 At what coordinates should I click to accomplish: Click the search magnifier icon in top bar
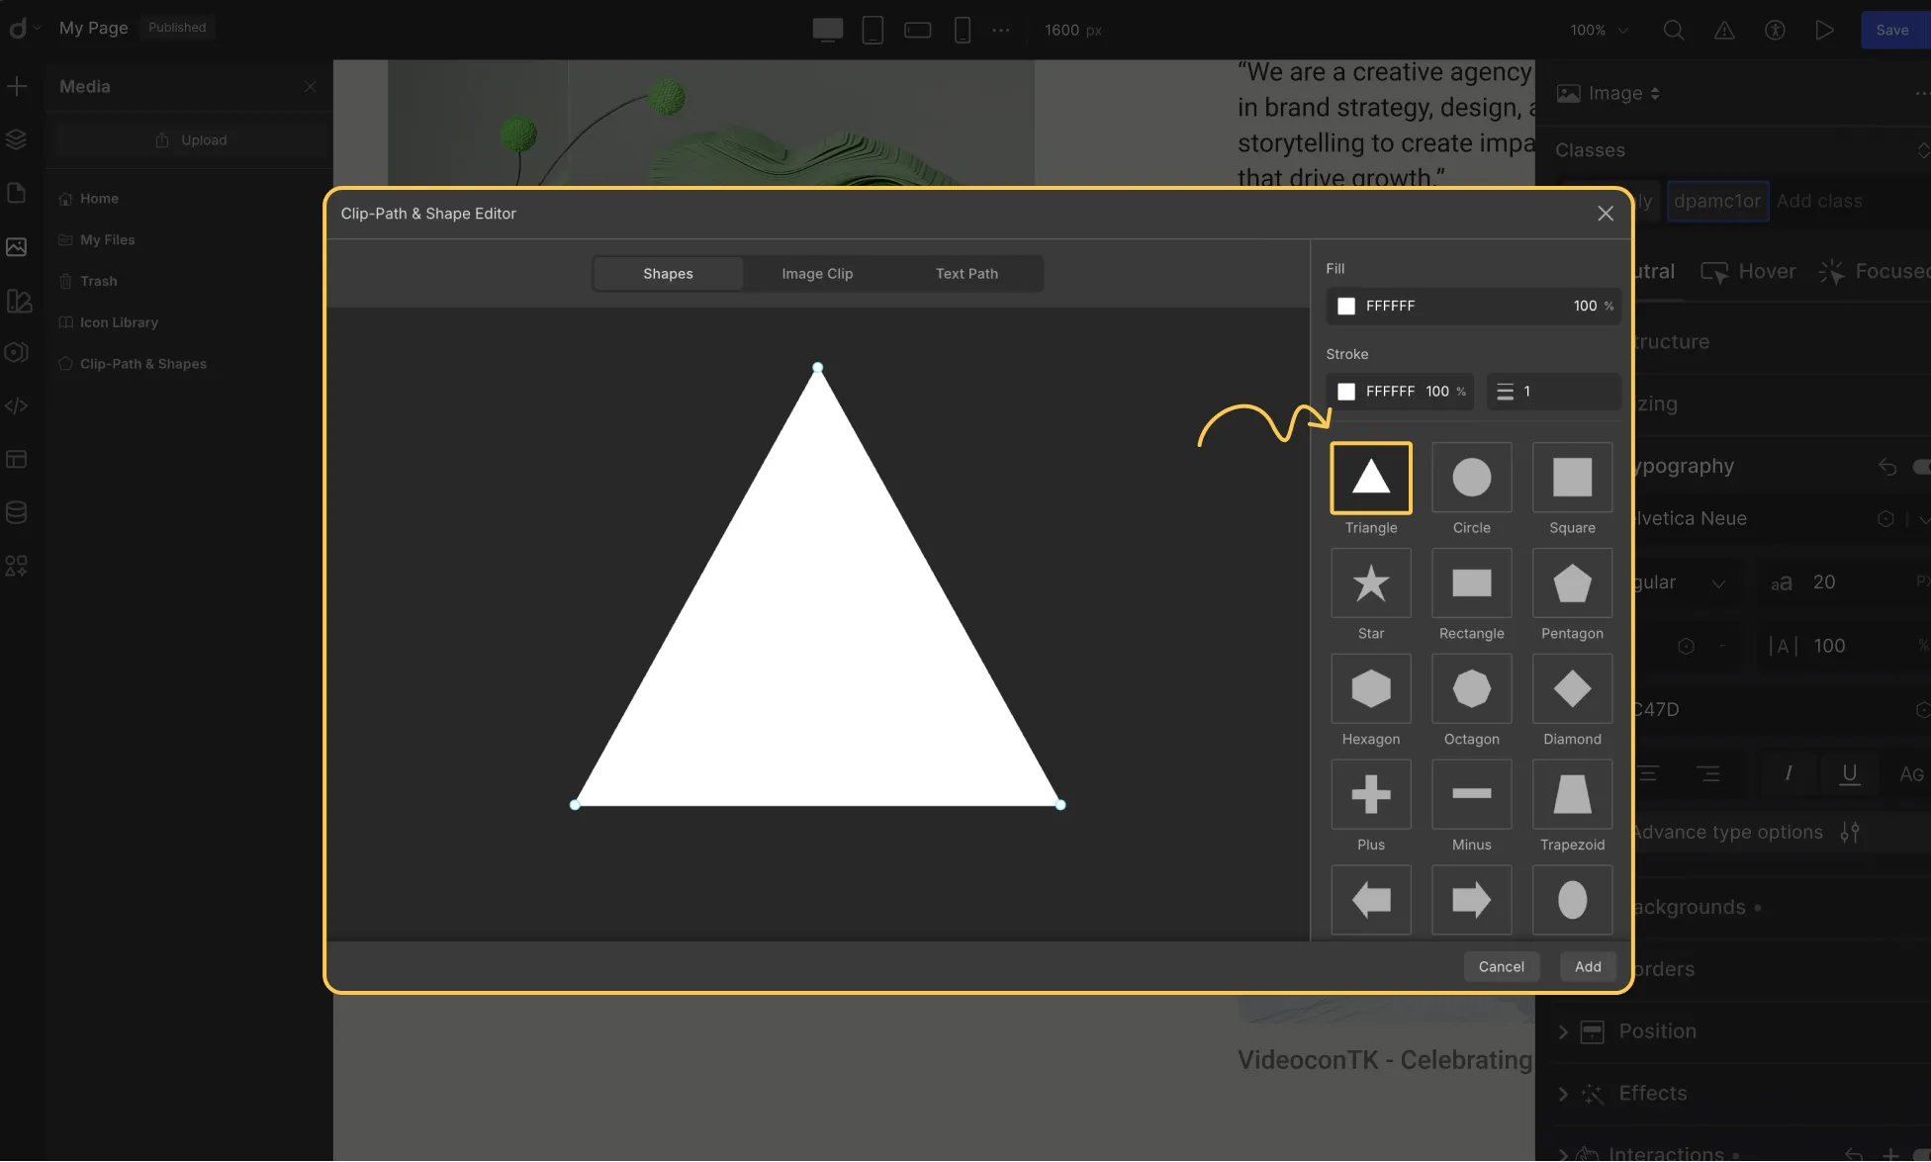(1673, 31)
